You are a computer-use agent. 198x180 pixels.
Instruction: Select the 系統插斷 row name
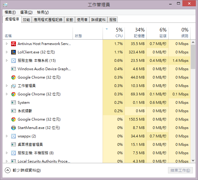pyautogui.click(x=25, y=111)
